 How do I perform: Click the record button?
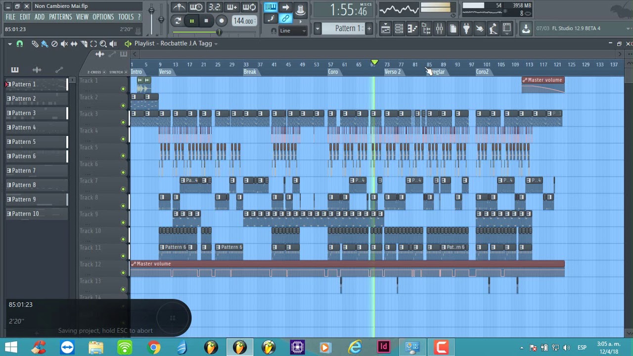click(x=222, y=20)
